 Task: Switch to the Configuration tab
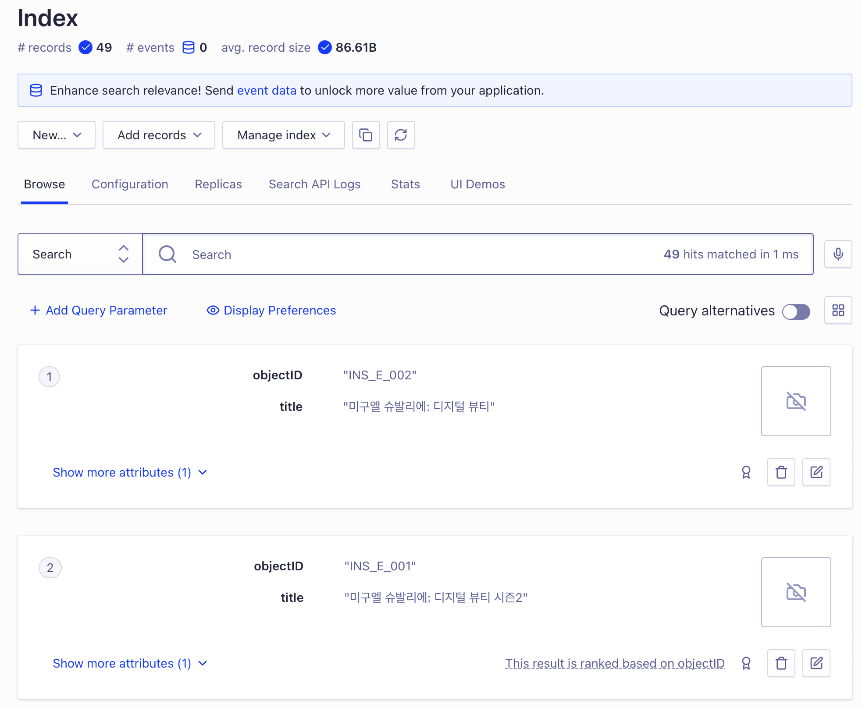(130, 184)
